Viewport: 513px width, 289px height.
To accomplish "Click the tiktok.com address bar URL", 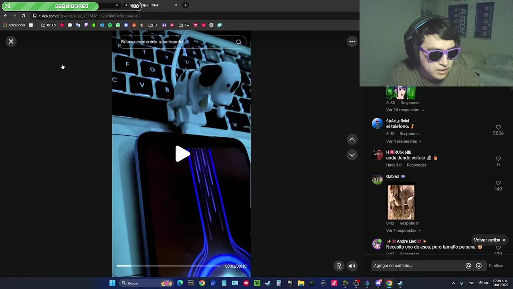I will point(90,16).
